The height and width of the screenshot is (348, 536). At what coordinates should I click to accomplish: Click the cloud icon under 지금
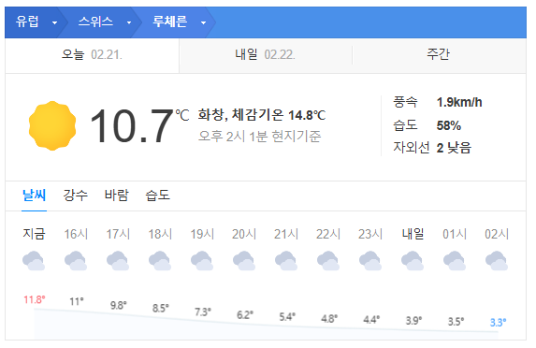click(34, 261)
